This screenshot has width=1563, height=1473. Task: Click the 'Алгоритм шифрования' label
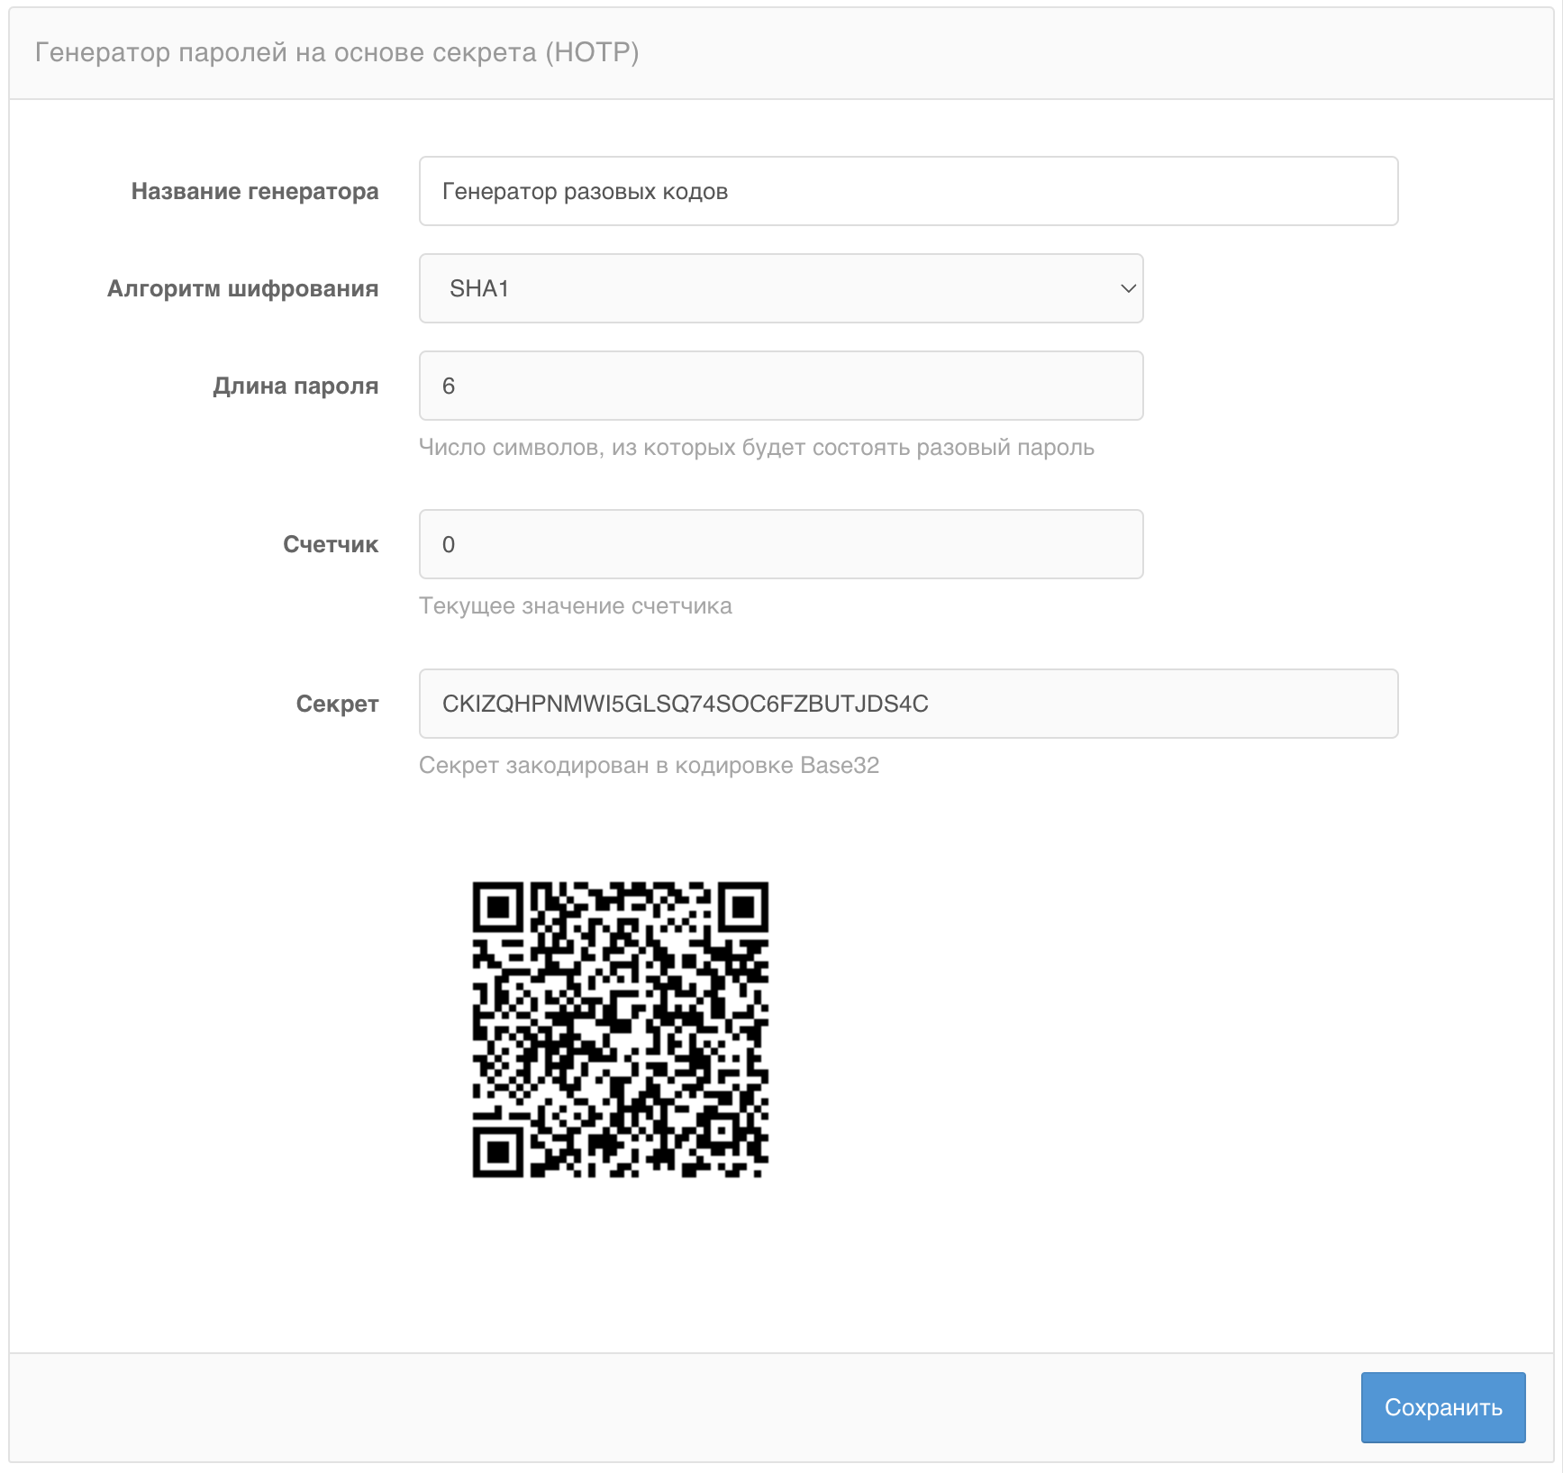[x=242, y=288]
